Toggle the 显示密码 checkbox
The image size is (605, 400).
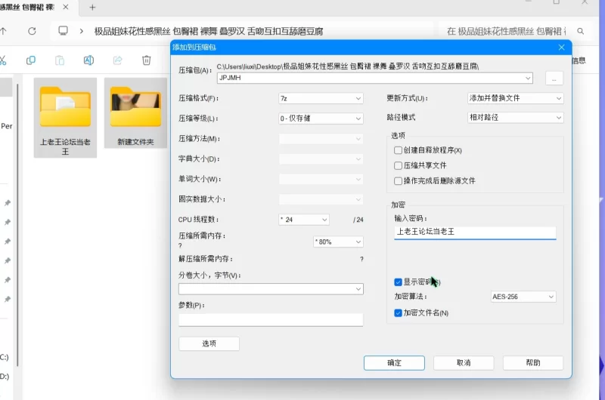tap(398, 282)
